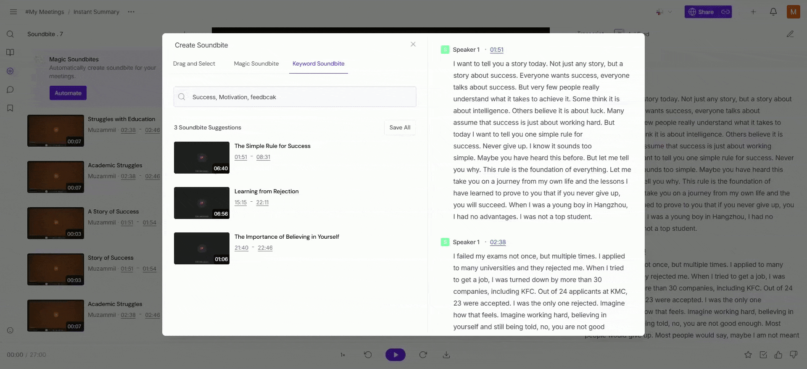Click Struggles with Education soundbite title

(x=121, y=119)
